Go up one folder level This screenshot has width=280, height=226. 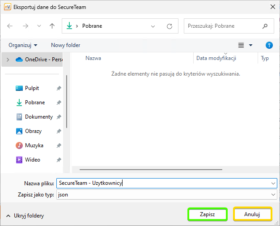(x=52, y=26)
